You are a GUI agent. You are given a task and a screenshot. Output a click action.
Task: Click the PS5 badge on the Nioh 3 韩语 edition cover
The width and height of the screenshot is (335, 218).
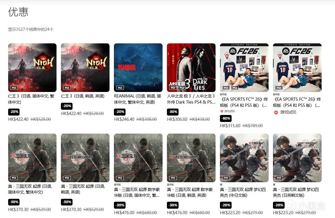tap(67, 88)
